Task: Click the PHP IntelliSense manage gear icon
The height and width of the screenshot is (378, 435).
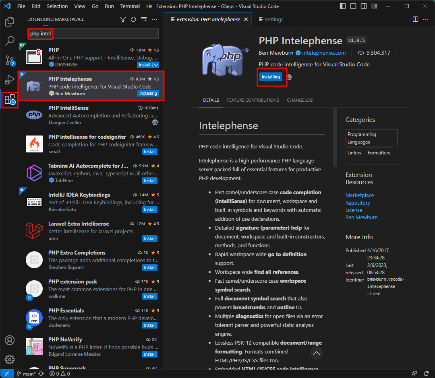Action: click(155, 122)
